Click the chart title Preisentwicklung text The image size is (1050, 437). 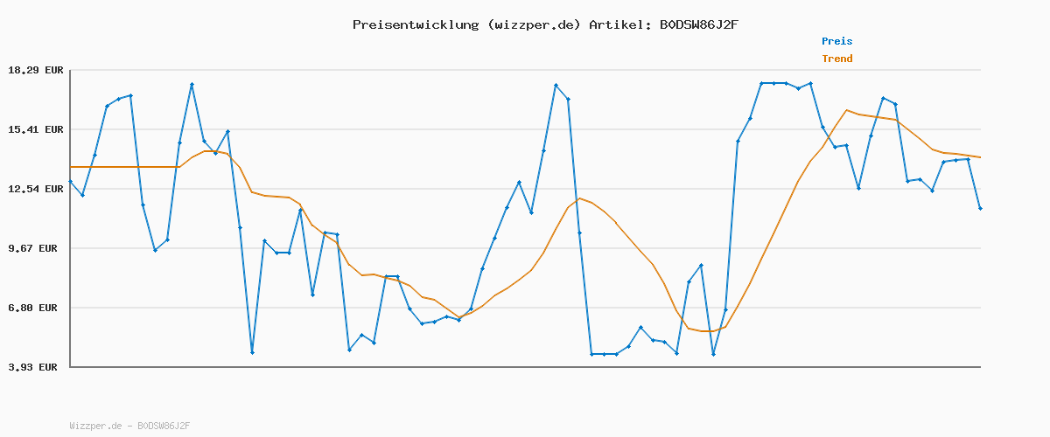click(x=546, y=24)
